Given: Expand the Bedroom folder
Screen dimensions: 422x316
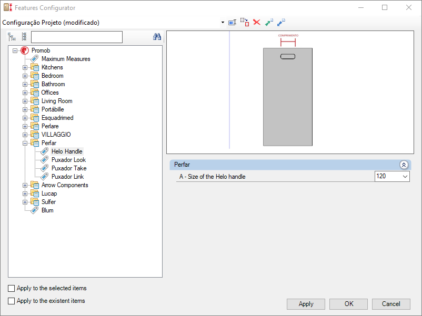Looking at the screenshot, I should [25, 76].
